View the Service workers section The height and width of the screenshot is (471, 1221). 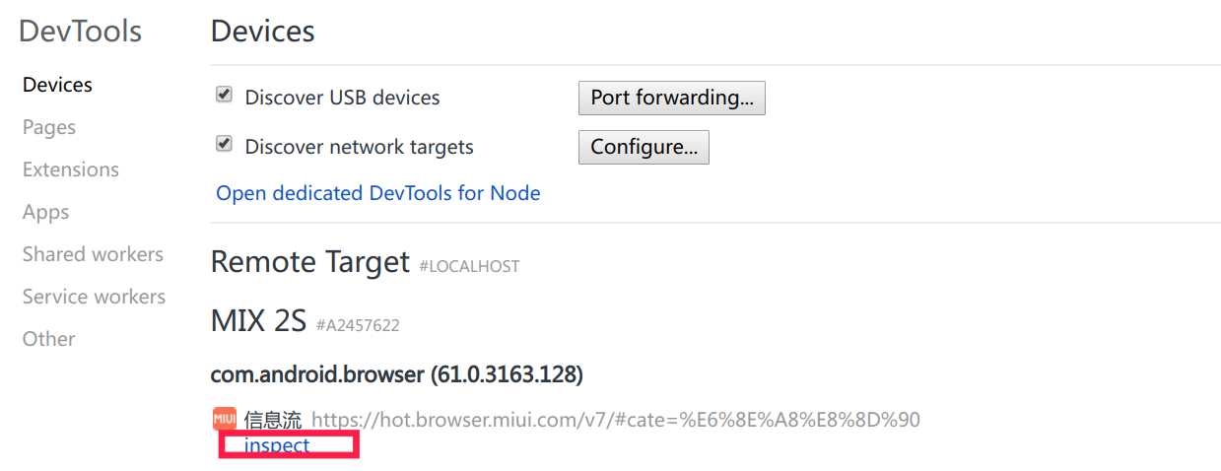(94, 297)
